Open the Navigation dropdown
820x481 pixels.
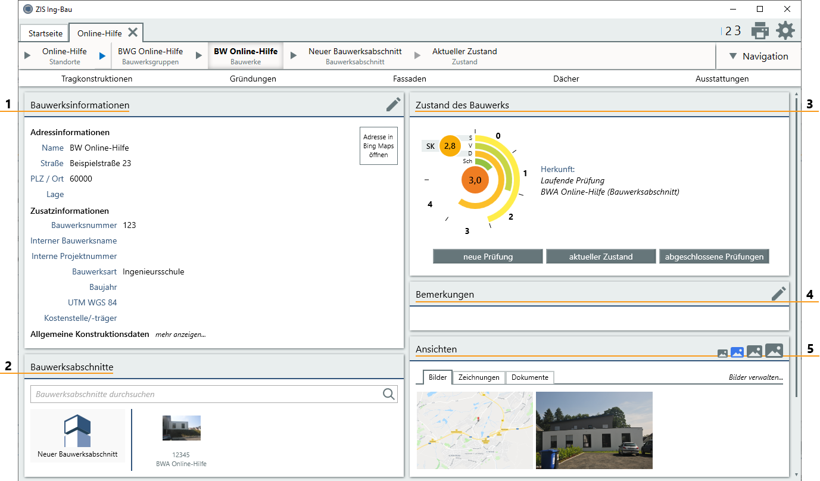click(x=759, y=56)
